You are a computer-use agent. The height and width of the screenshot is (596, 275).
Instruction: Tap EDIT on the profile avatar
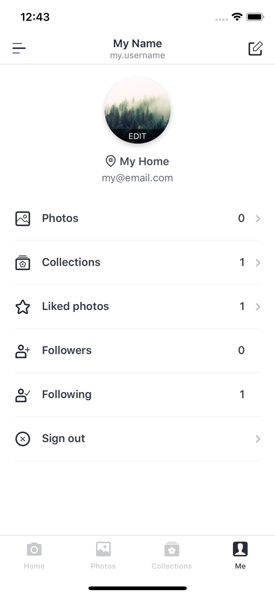137,136
